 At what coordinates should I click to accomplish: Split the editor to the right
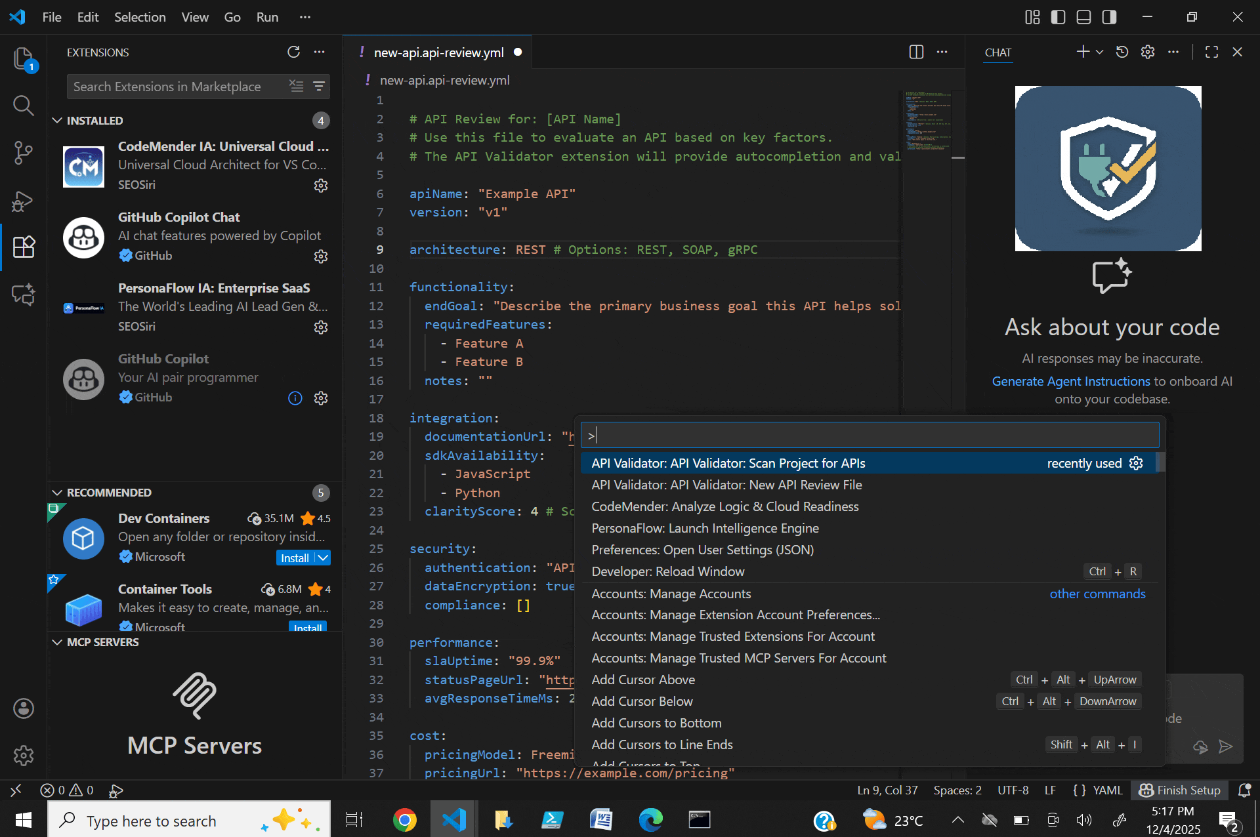(916, 52)
